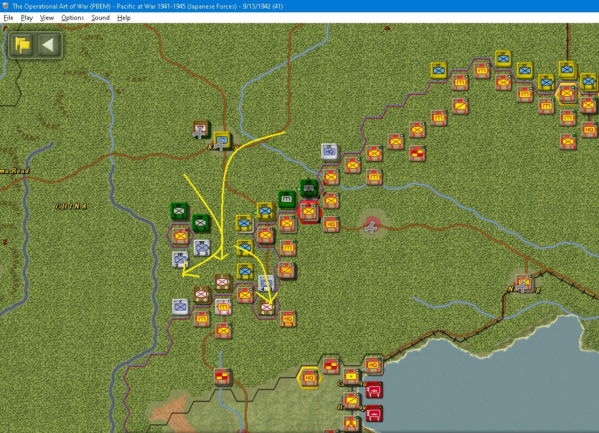The height and width of the screenshot is (433, 599).
Task: Select the yellow air unit on Kunming
Action: [x=222, y=141]
